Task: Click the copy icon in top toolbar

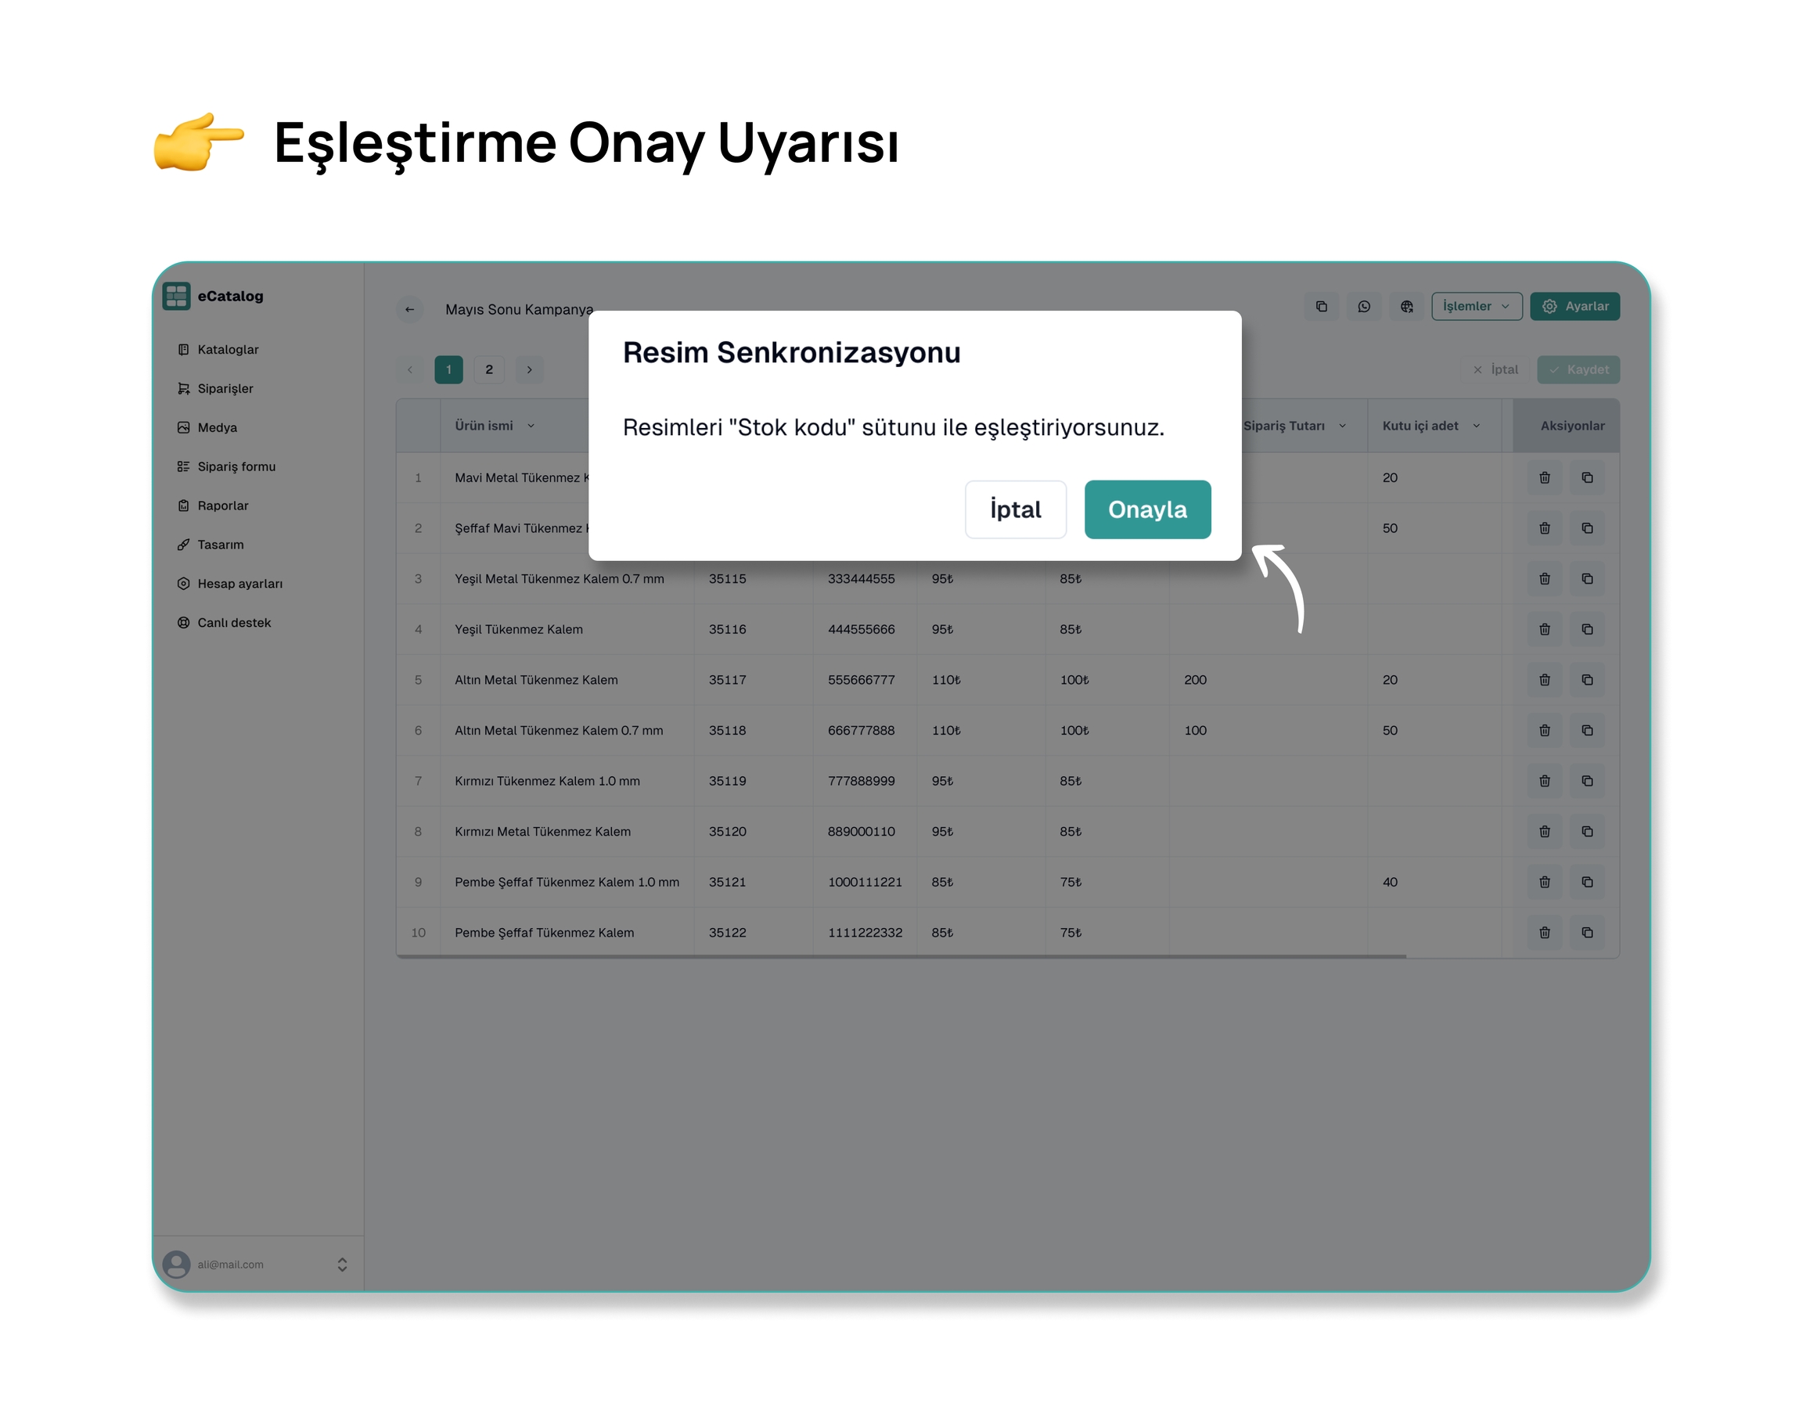Action: click(1321, 306)
